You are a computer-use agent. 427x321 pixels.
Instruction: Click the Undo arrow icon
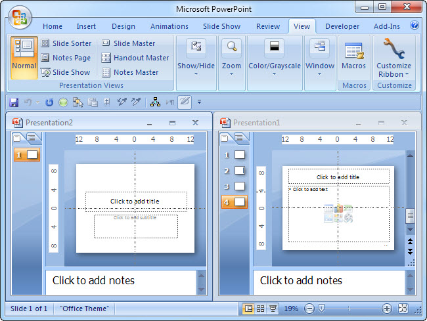28,102
